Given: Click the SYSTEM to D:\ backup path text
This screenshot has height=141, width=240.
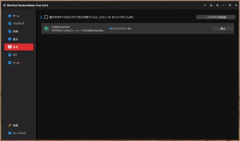Looking at the screenshot, I should pos(78,31).
